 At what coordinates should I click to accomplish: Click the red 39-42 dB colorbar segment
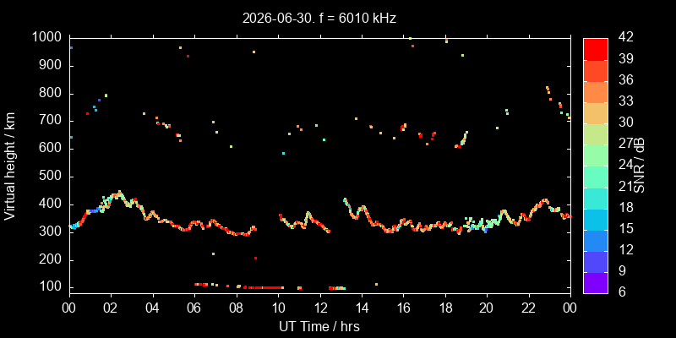[x=596, y=49]
